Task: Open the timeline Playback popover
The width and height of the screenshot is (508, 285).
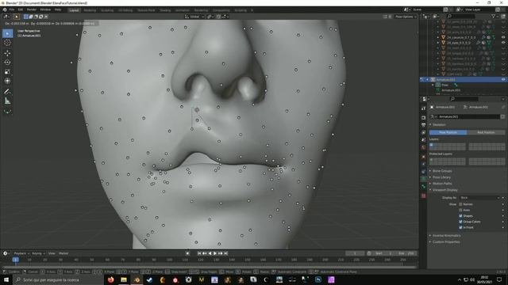Action: (x=21, y=253)
